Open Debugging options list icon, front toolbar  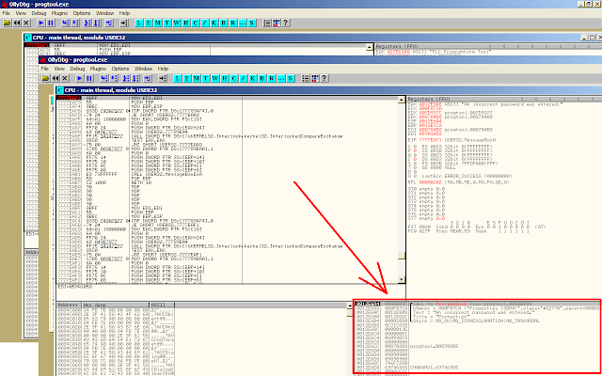coord(306,78)
